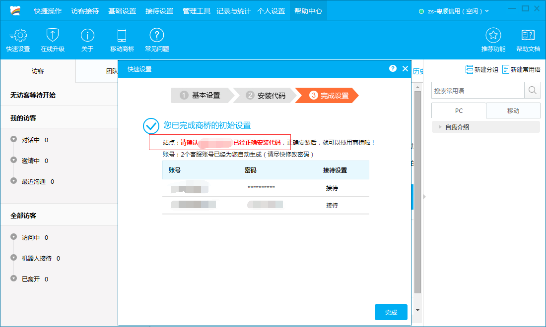Click the help icon in 快速设置 dialog title

[x=393, y=69]
